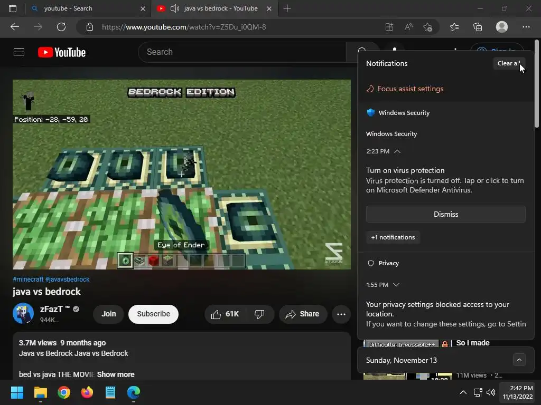Reload the current page
The height and width of the screenshot is (405, 541).
(x=61, y=27)
